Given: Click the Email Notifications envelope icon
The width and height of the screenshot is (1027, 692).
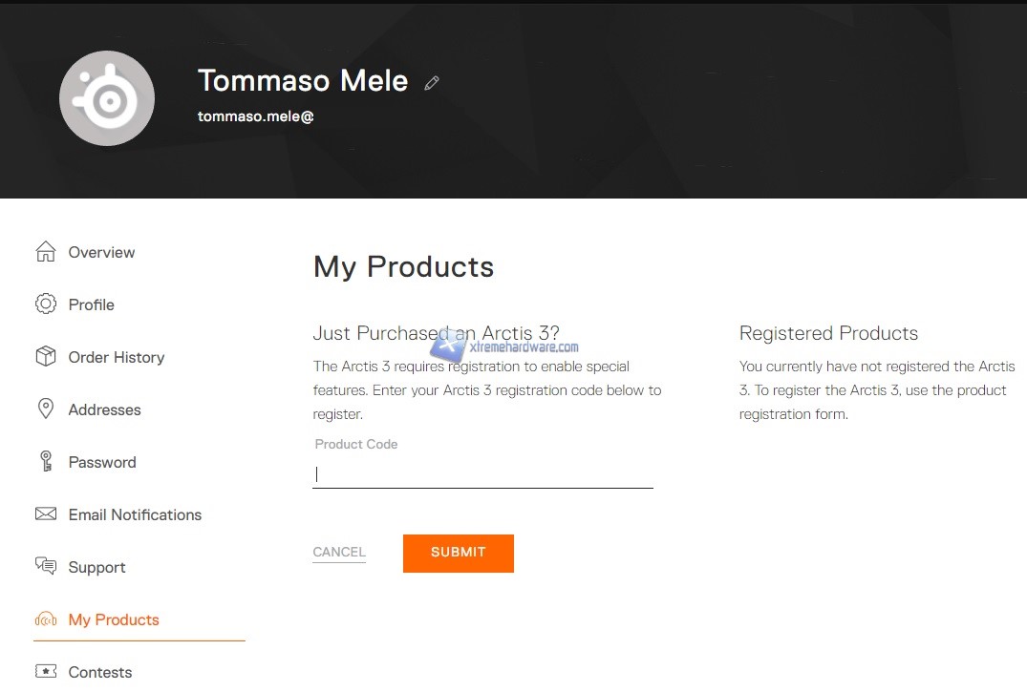Looking at the screenshot, I should pyautogui.click(x=46, y=514).
